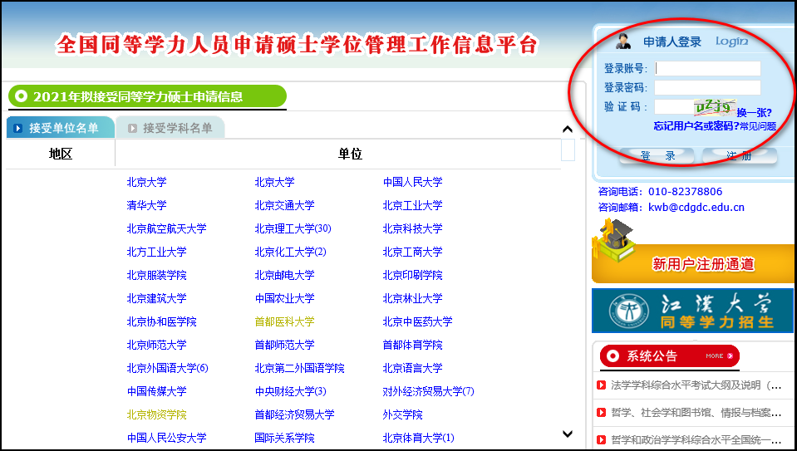The height and width of the screenshot is (451, 797).
Task: Open the 北京中医药大学 link
Action: (x=417, y=321)
